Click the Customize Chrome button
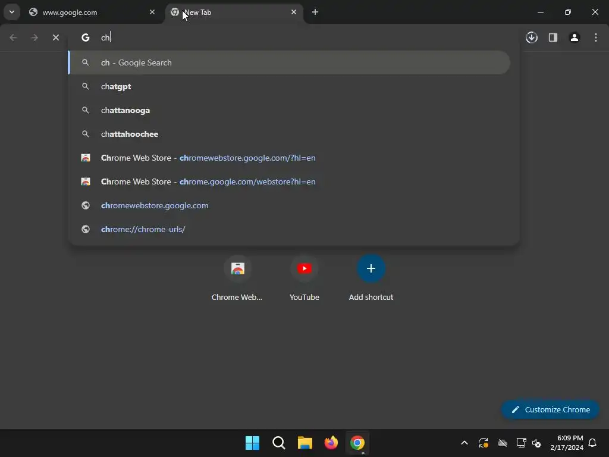The image size is (609, 457). (550, 409)
